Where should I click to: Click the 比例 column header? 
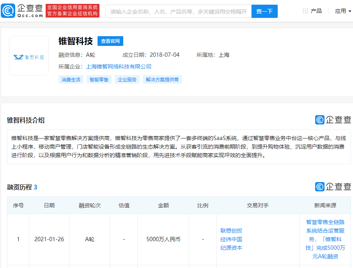[202, 205]
